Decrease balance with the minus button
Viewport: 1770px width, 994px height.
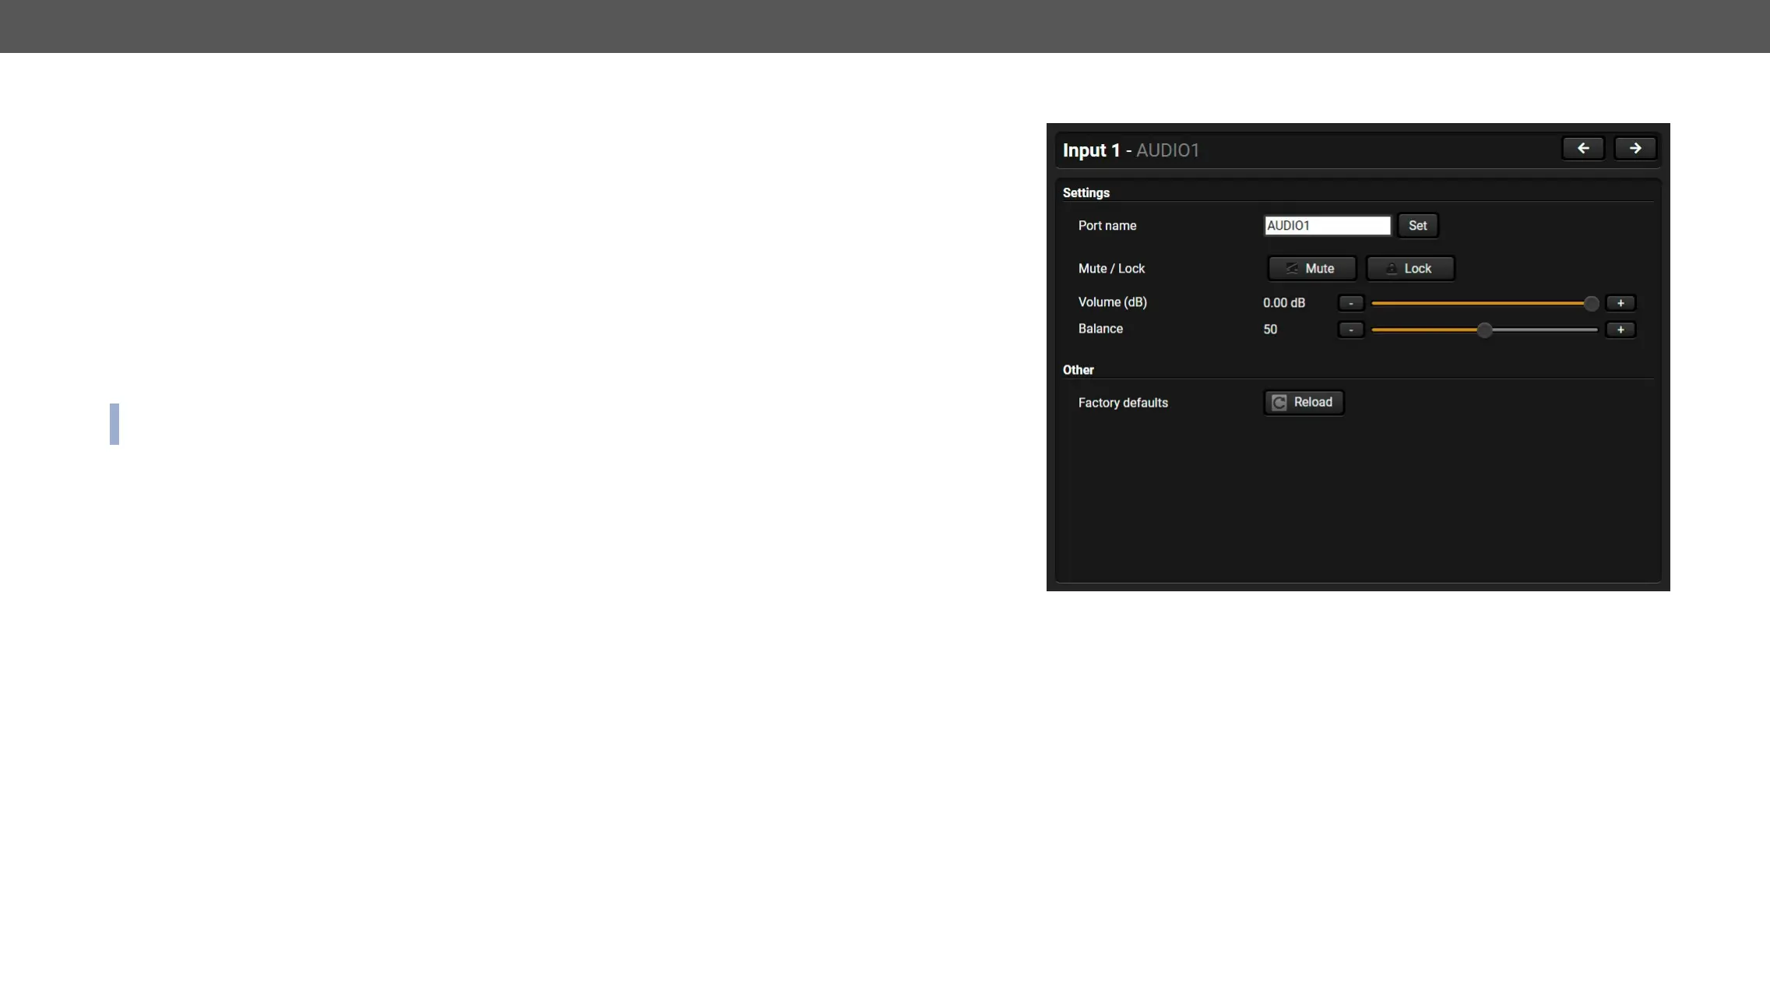1351,330
